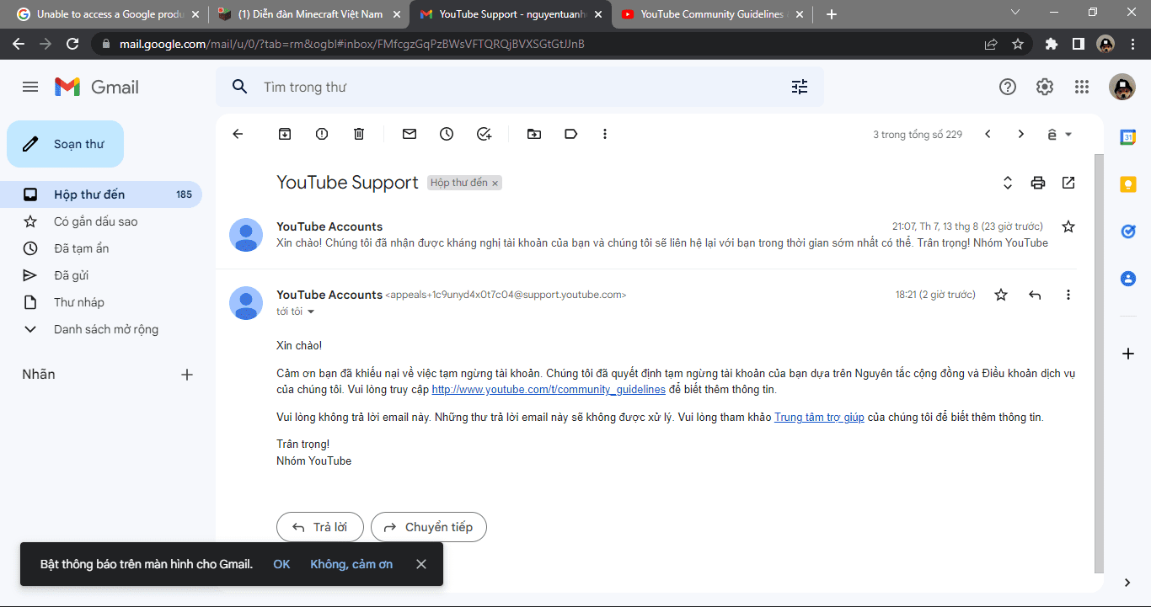
Task: Open the Google apps grid
Action: point(1082,87)
